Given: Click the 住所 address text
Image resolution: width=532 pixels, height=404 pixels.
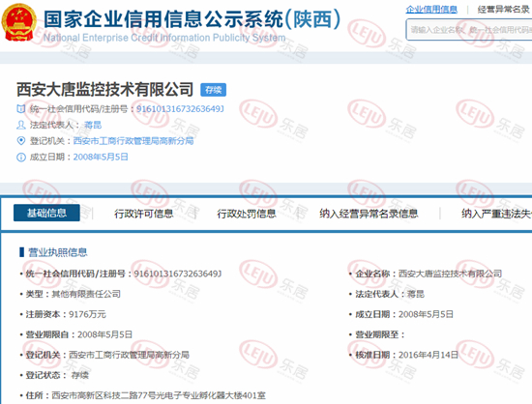Looking at the screenshot, I should 159,395.
